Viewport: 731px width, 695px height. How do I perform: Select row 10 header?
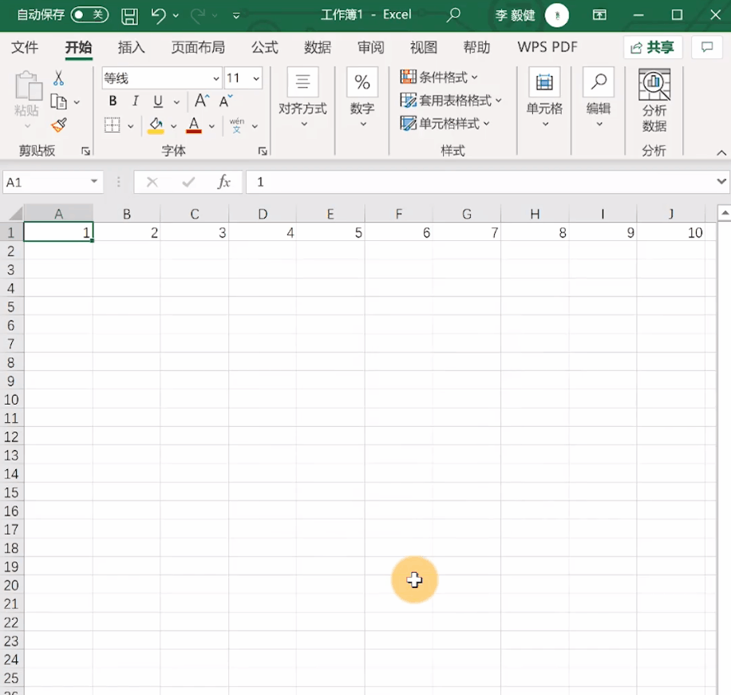pyautogui.click(x=12, y=400)
